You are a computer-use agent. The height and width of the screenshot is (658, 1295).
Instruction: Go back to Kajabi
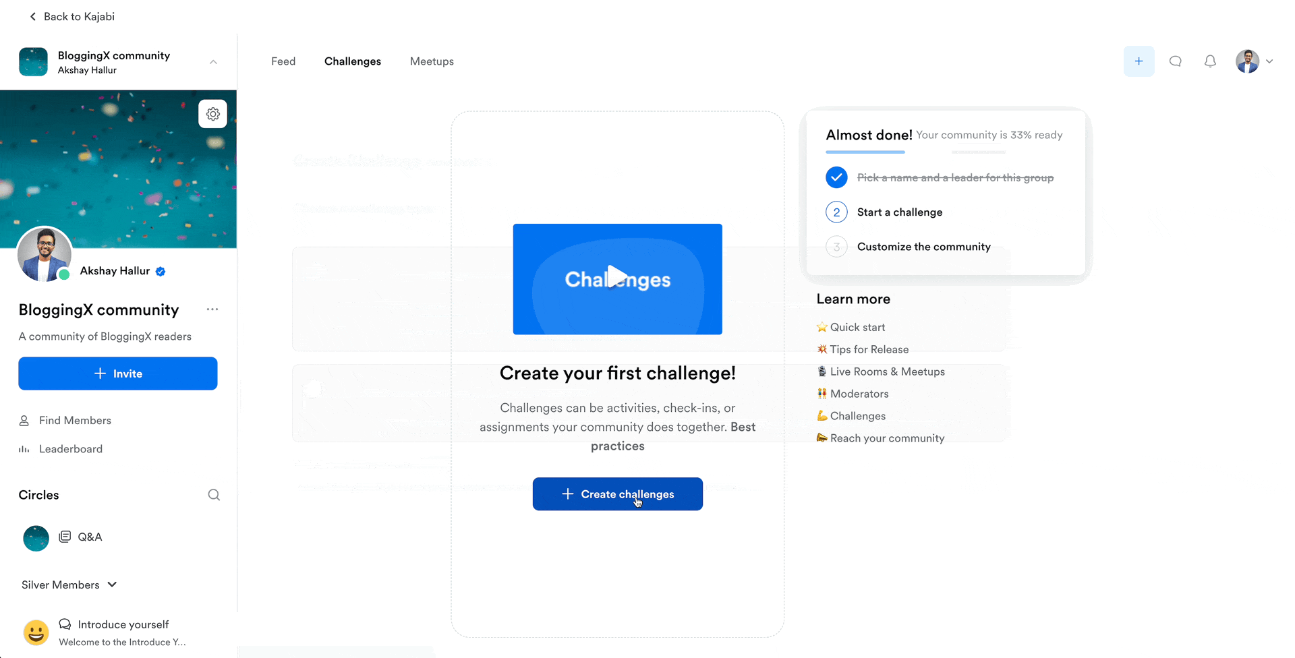(72, 16)
